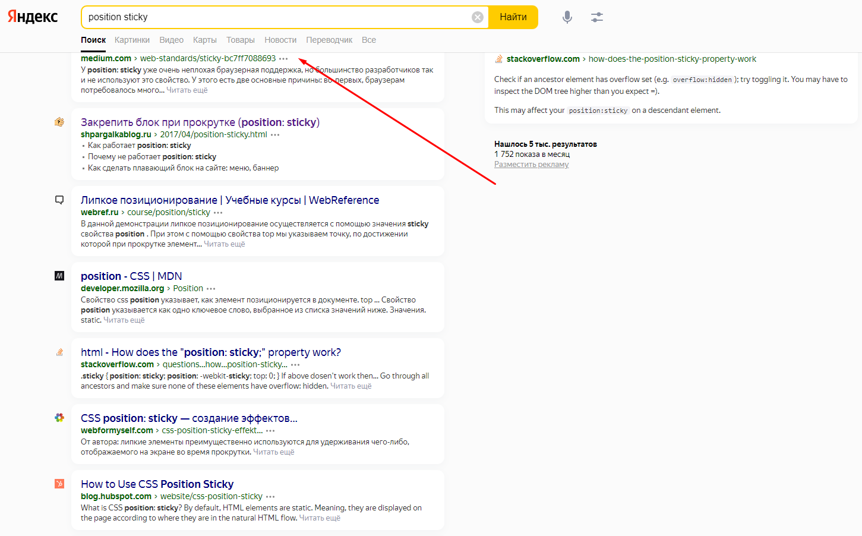Click stackoverflow.com domain in right answer card
Screen dimensions: 862x536
point(543,59)
